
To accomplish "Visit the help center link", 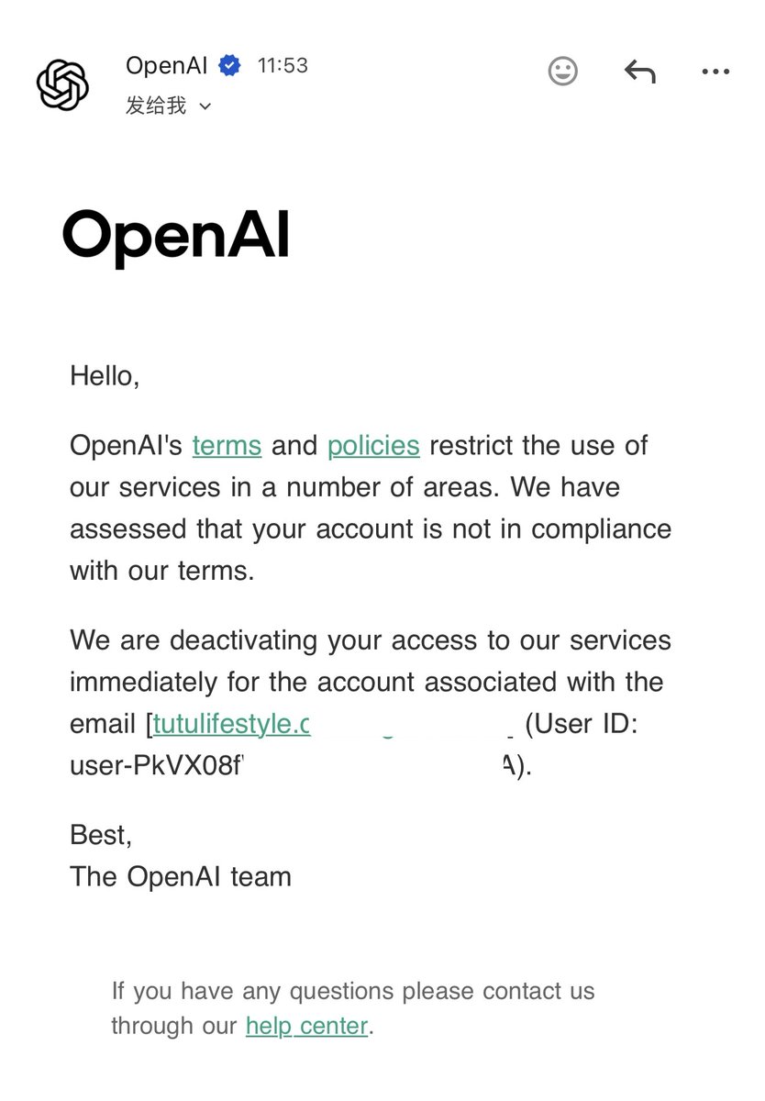I will 306,1026.
